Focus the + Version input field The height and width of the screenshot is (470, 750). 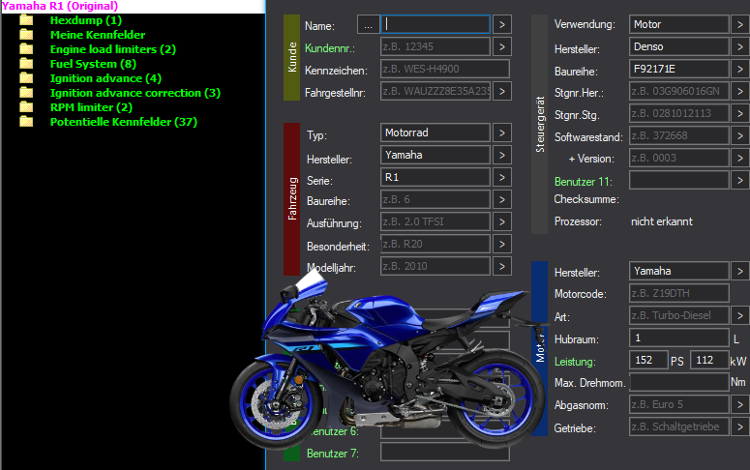pyautogui.click(x=678, y=158)
